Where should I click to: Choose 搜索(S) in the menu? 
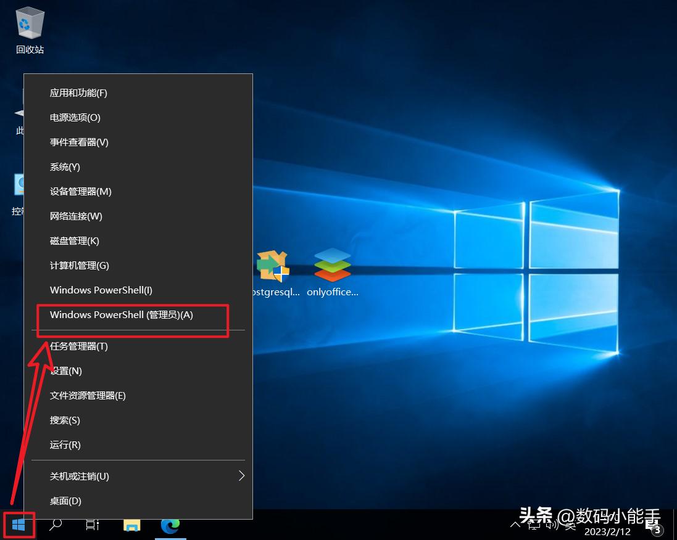click(138, 420)
